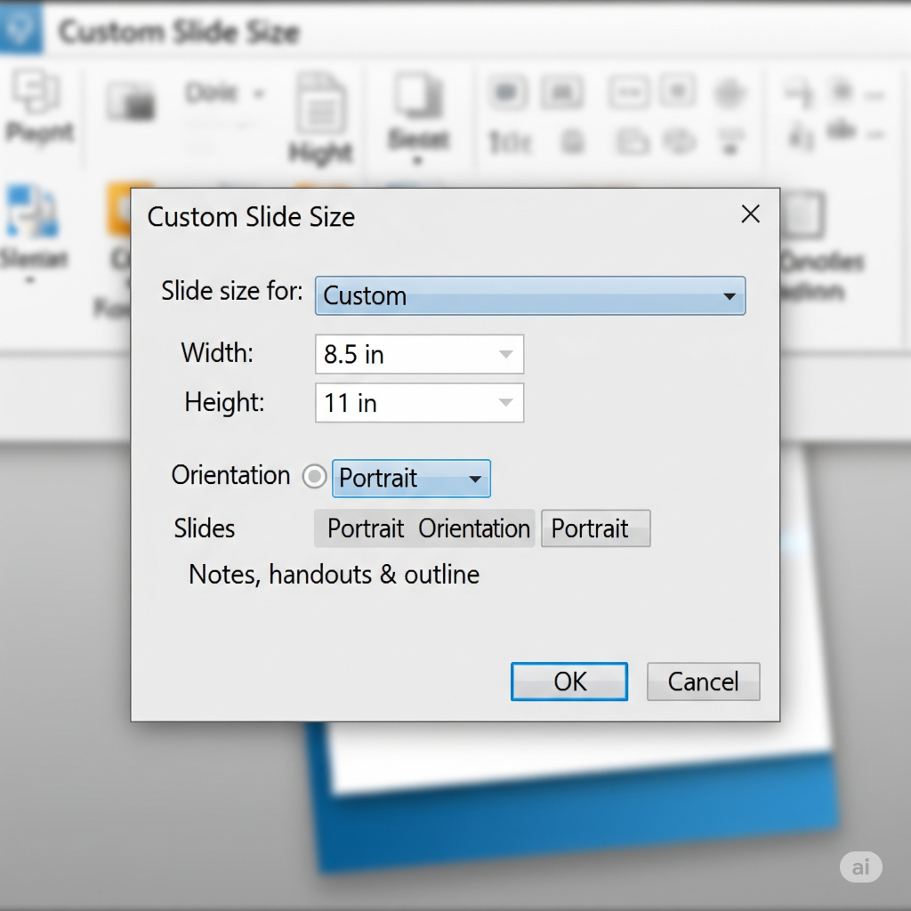Image resolution: width=911 pixels, height=911 pixels.
Task: Confirm with the OK button
Action: [x=569, y=681]
